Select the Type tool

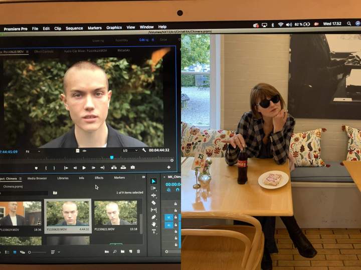153,231
